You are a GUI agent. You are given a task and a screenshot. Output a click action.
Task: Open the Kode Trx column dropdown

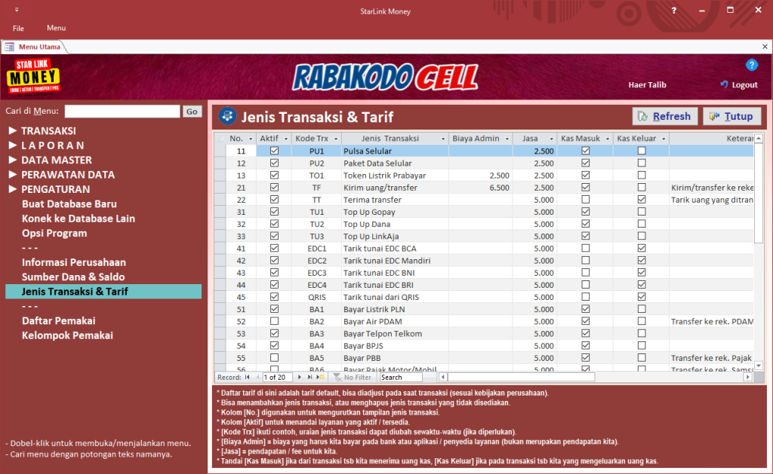(336, 139)
